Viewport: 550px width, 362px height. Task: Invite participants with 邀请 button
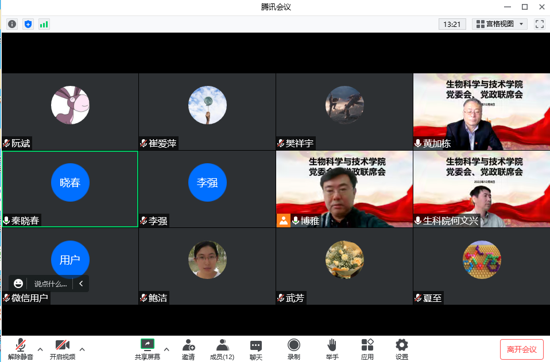(x=188, y=348)
